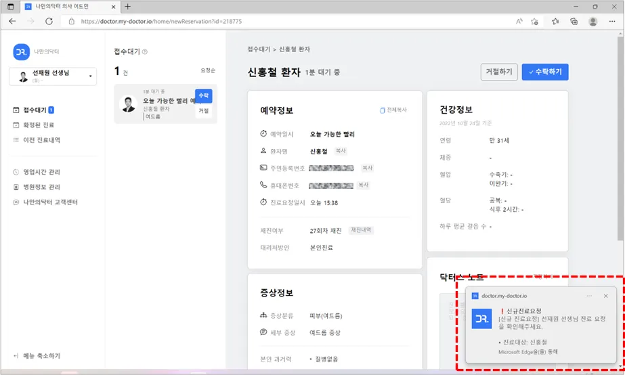The image size is (625, 375).
Task: Click the 피부(여드름) symptom value
Action: click(326, 316)
